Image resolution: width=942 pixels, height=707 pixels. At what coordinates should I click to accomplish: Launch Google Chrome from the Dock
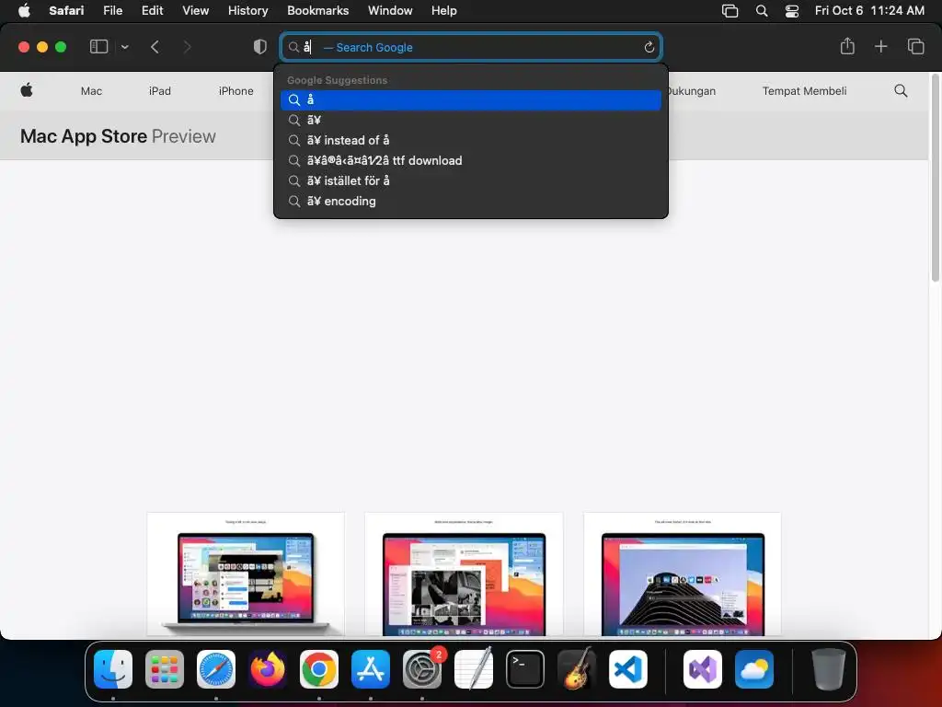pyautogui.click(x=319, y=669)
